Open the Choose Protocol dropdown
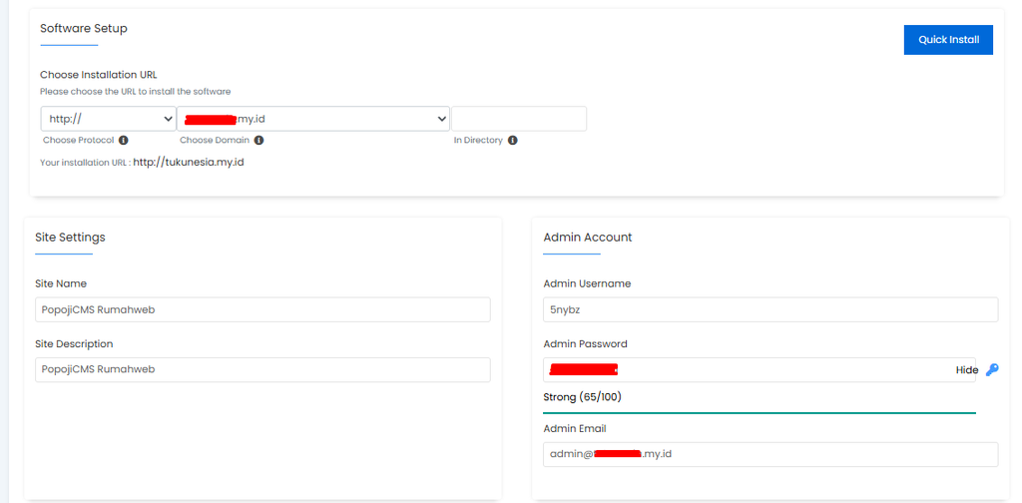The image size is (1022, 503). 108,119
